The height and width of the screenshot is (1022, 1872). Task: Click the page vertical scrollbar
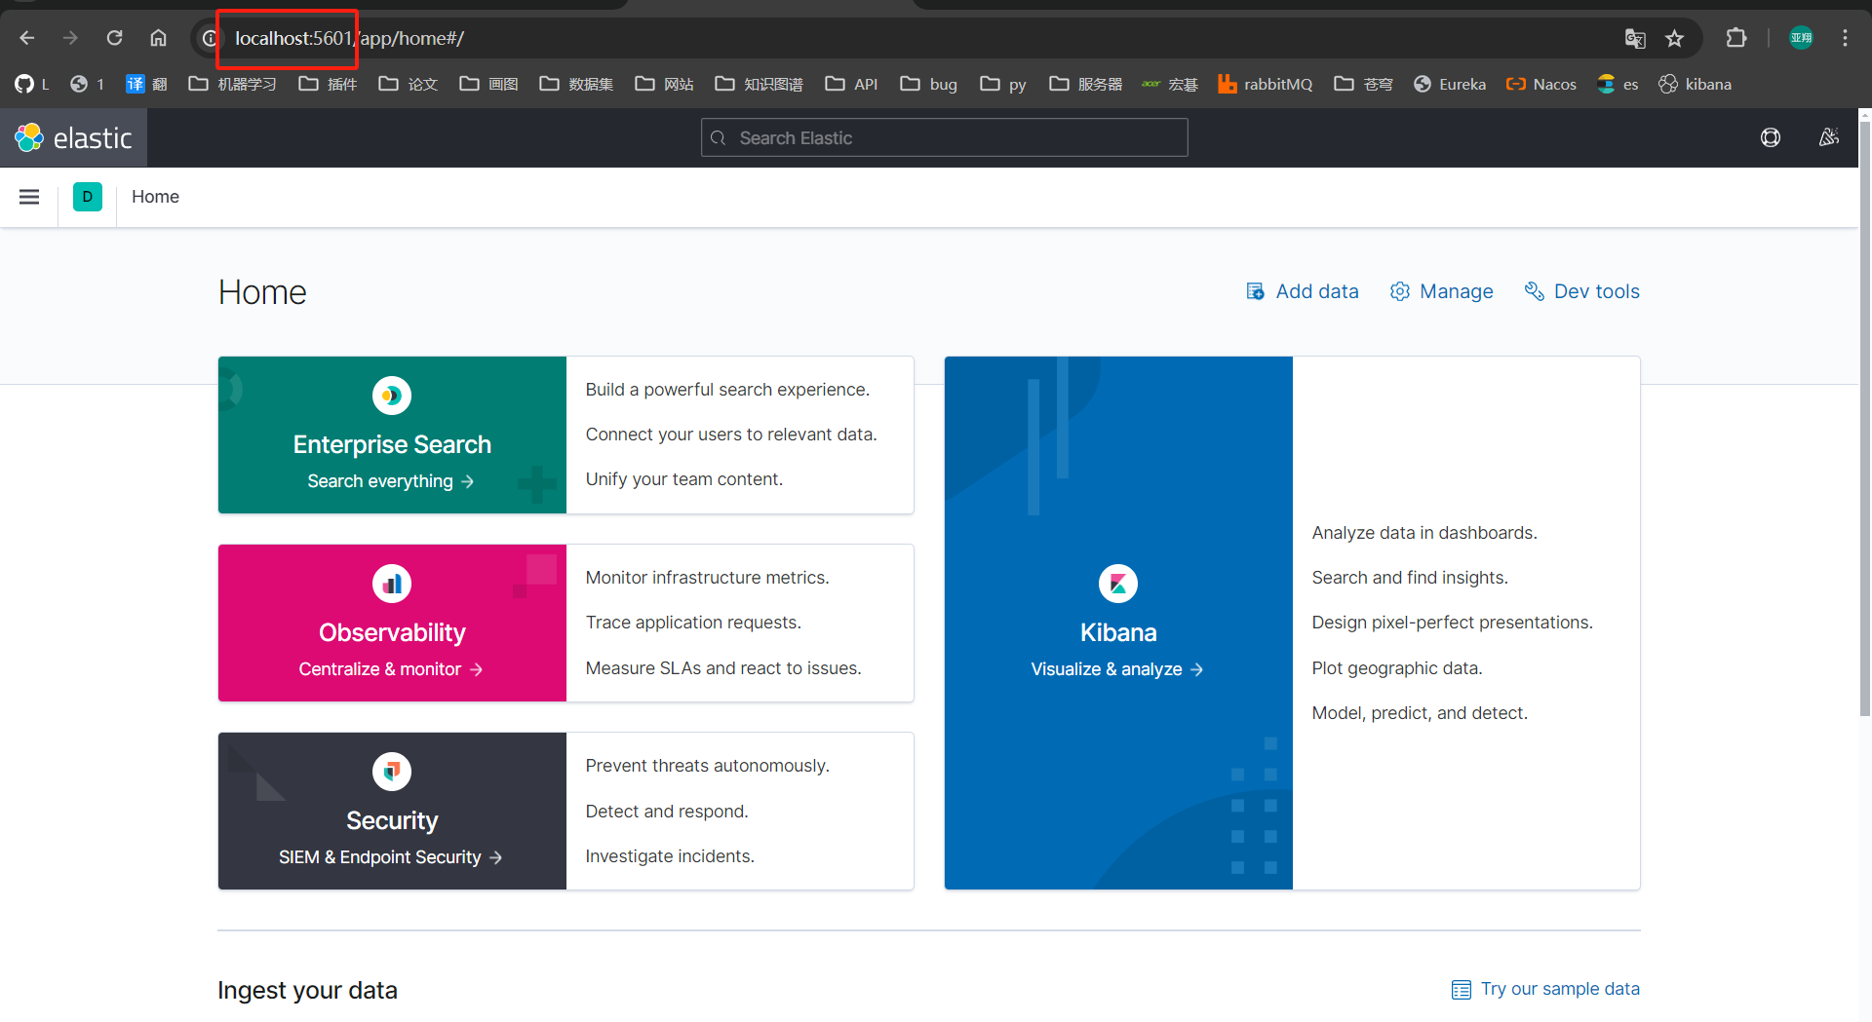(1864, 419)
